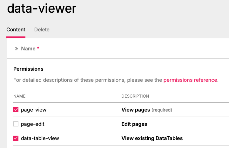Click the red required asterisk beside Name

(38, 48)
